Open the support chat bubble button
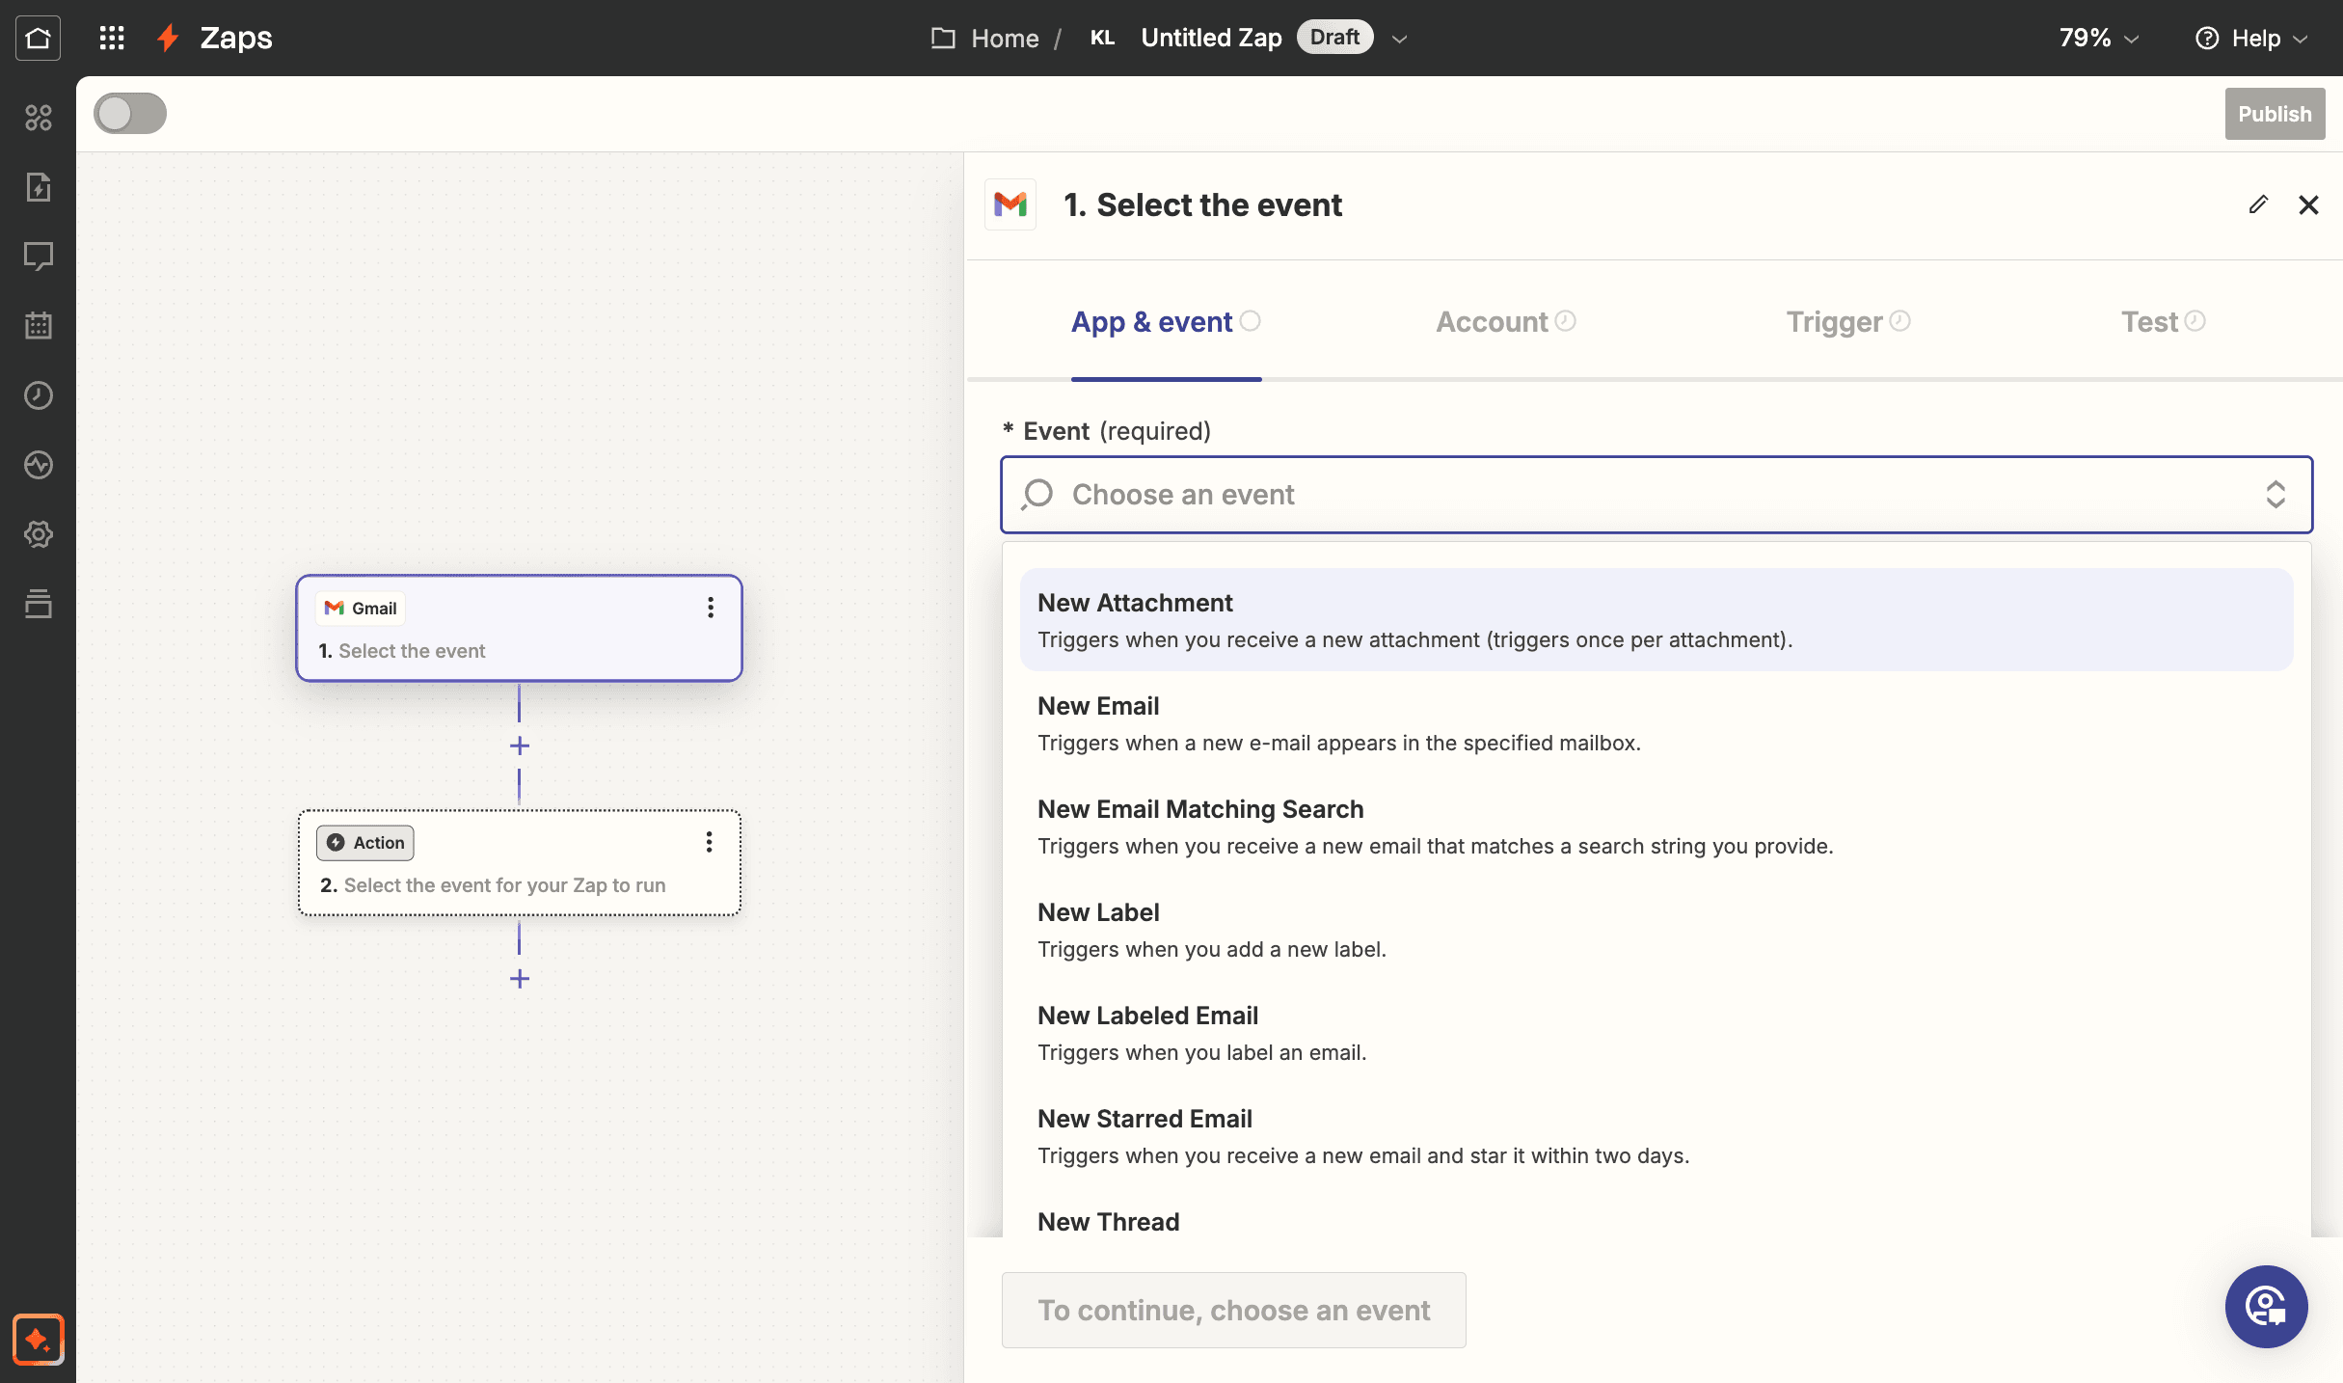This screenshot has height=1383, width=2343. pyautogui.click(x=2266, y=1306)
